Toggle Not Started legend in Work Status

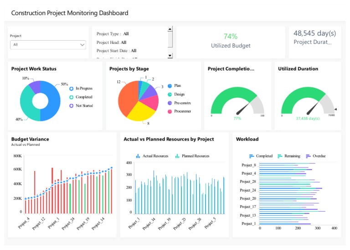(72, 106)
